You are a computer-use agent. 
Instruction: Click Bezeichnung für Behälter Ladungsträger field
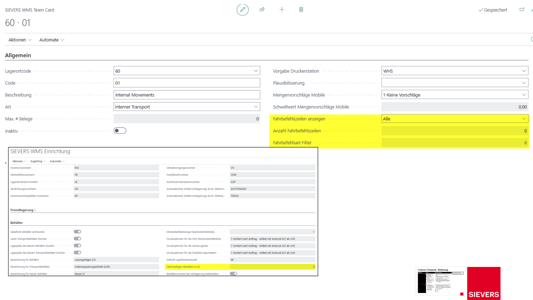116,260
